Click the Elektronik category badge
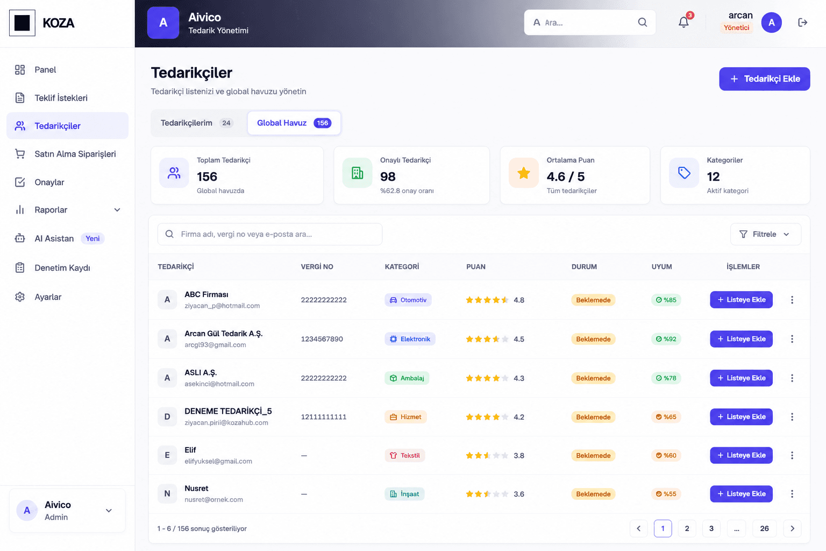Screen dimensions: 826x551 click(410, 339)
